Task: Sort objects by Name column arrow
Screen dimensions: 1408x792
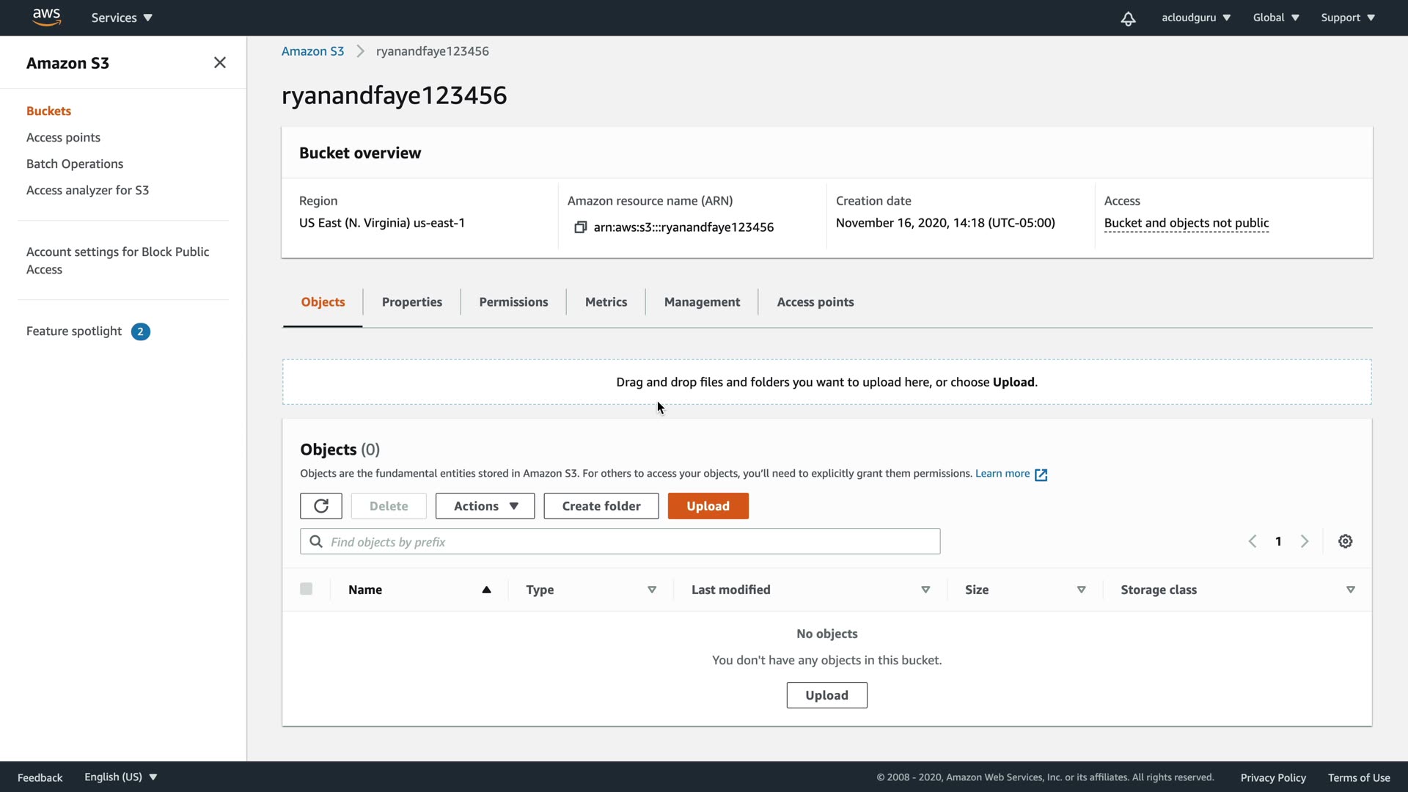Action: click(486, 590)
